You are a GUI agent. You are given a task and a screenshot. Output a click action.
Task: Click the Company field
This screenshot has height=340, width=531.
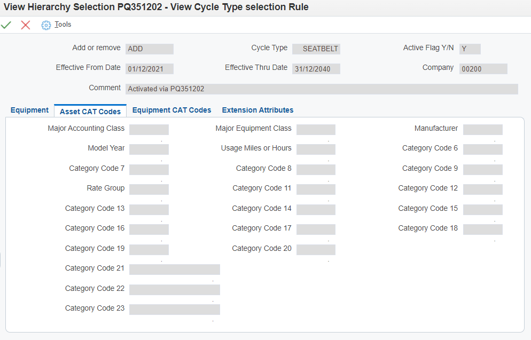[483, 69]
